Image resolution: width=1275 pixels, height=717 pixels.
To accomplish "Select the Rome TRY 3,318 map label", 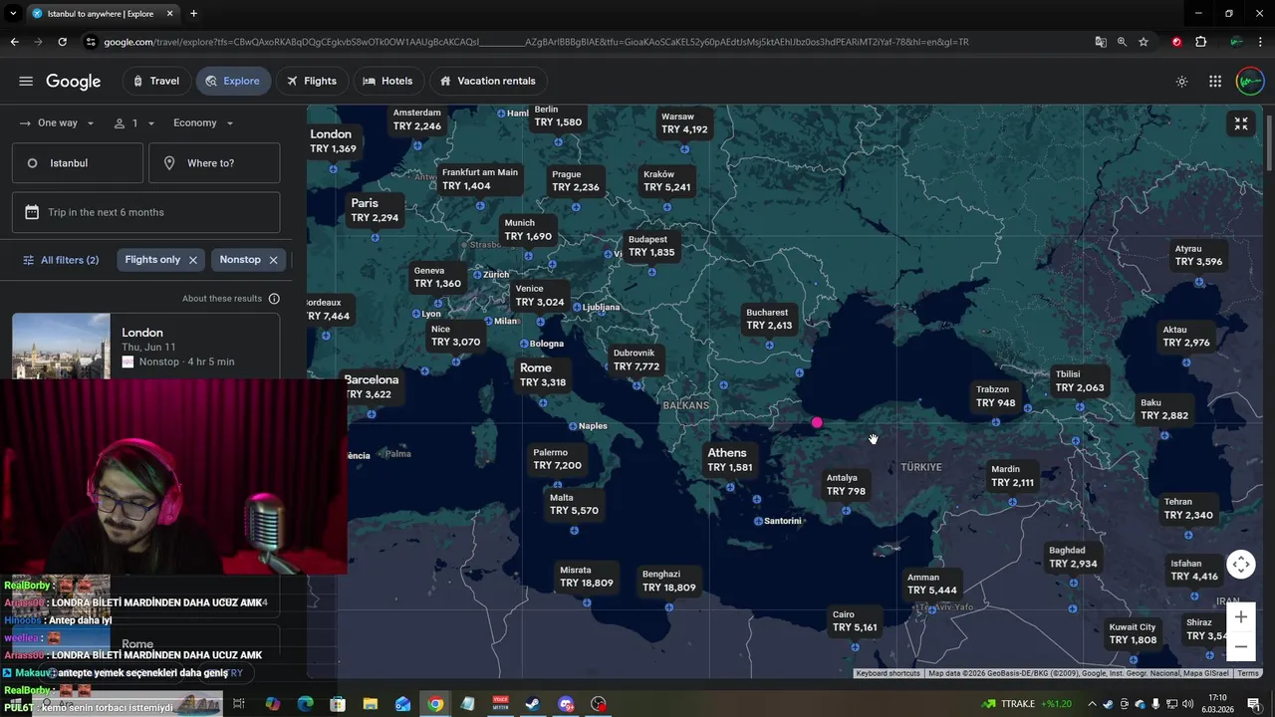I will (x=542, y=375).
